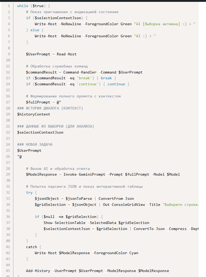The height and width of the screenshot is (277, 206).
Task: Click the 'catch' keyword
Action: pos(31,247)
